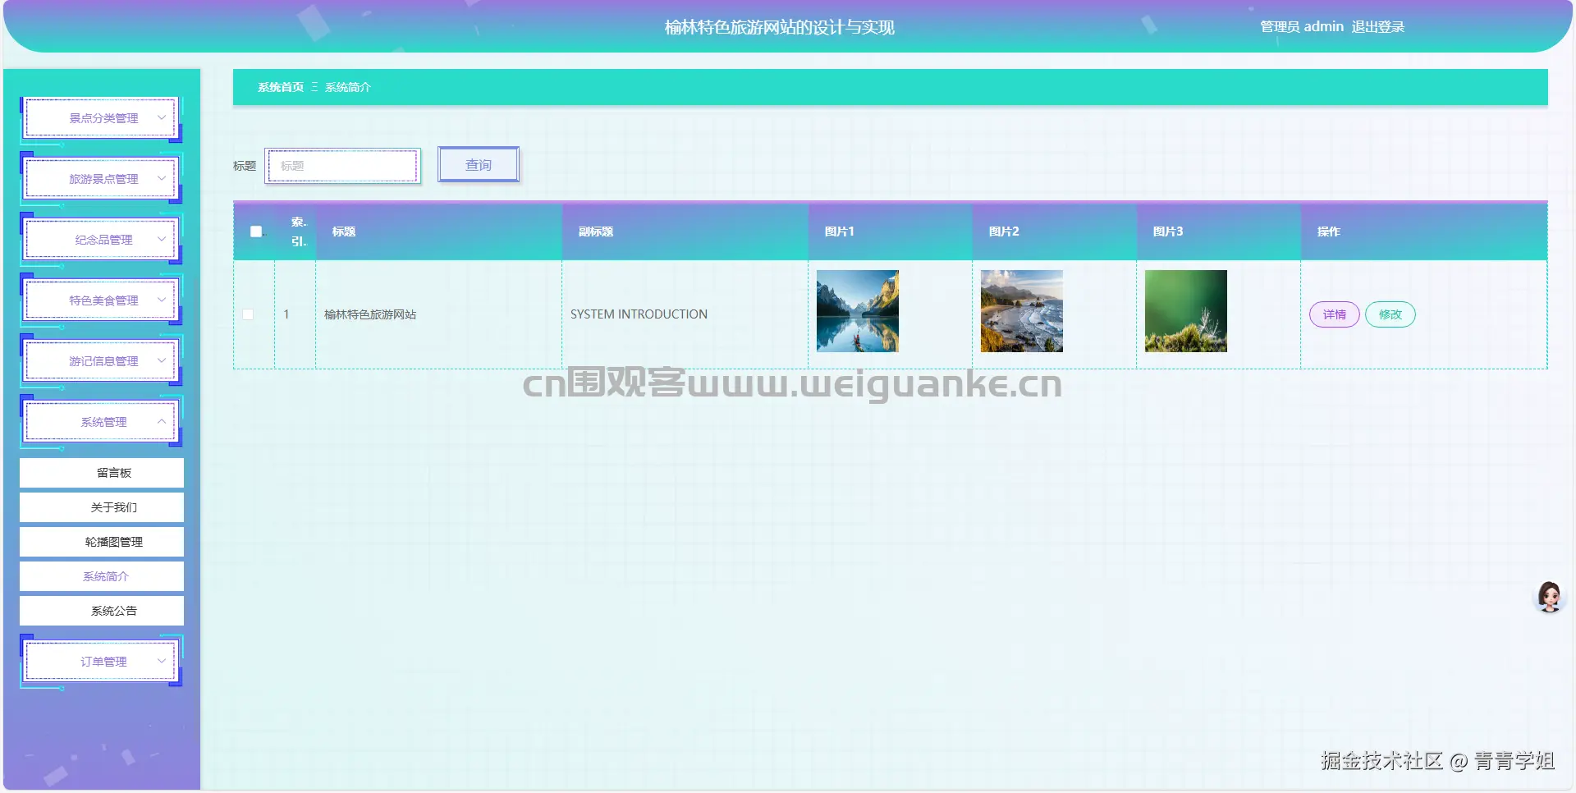Open the 轮播图管理 submenu item
This screenshot has height=793, width=1576.
point(102,542)
